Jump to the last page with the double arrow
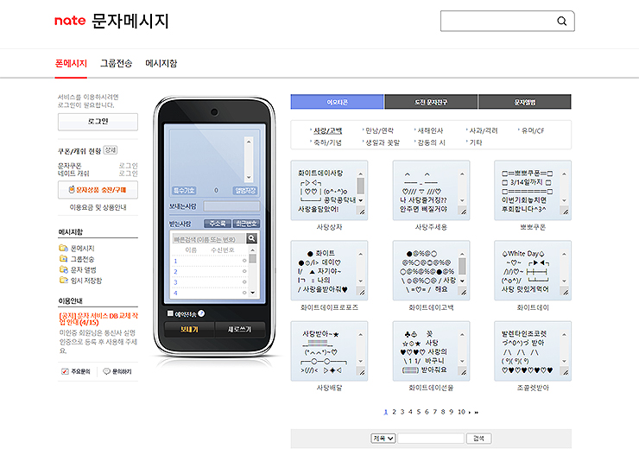This screenshot has height=455, width=639. point(476,412)
